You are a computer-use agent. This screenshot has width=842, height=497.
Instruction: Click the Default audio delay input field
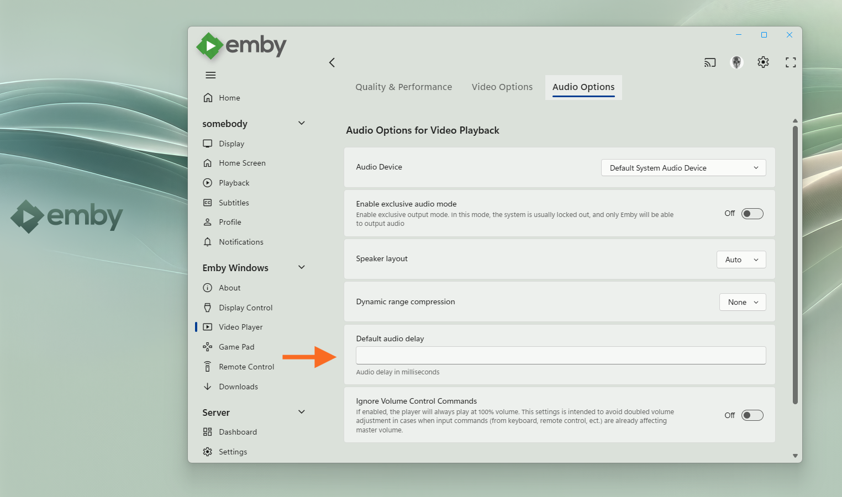(560, 355)
